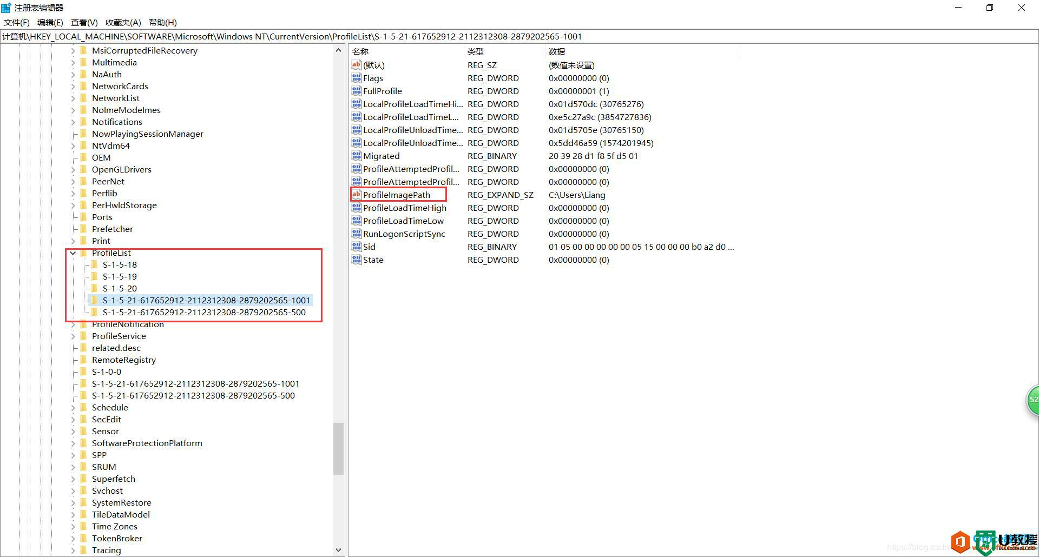
Task: Click the ProfileList folder icon
Action: (x=83, y=253)
